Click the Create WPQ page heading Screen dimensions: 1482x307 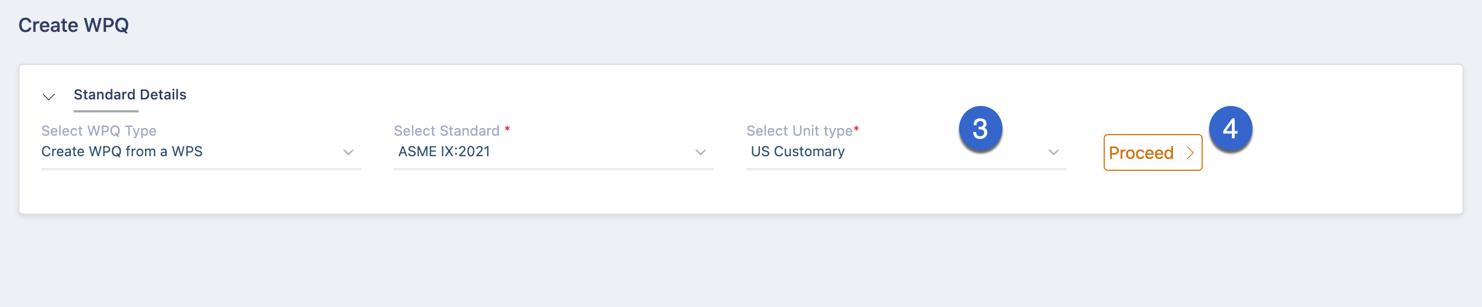pos(74,25)
